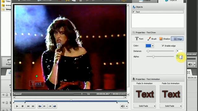The width and height of the screenshot is (198, 111).
Task: Click the left fade-in trim marker
Action: pyautogui.click(x=25, y=103)
